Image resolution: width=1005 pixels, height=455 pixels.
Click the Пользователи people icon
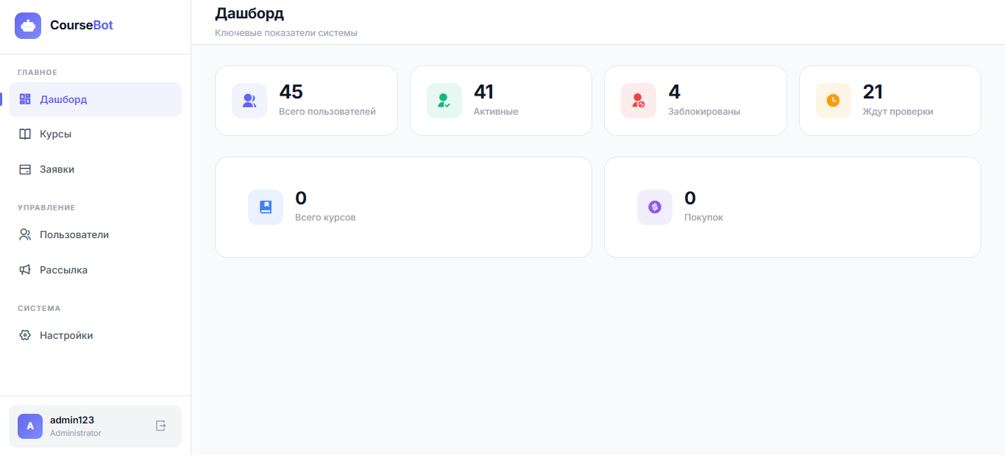click(24, 234)
